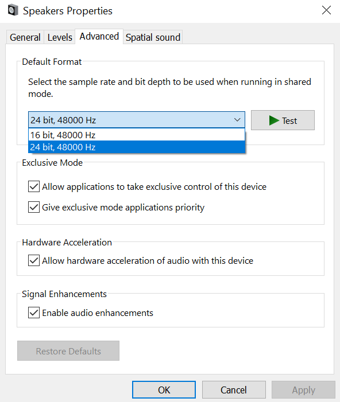This screenshot has width=340, height=402.
Task: Open the Levels tab
Action: (x=60, y=37)
